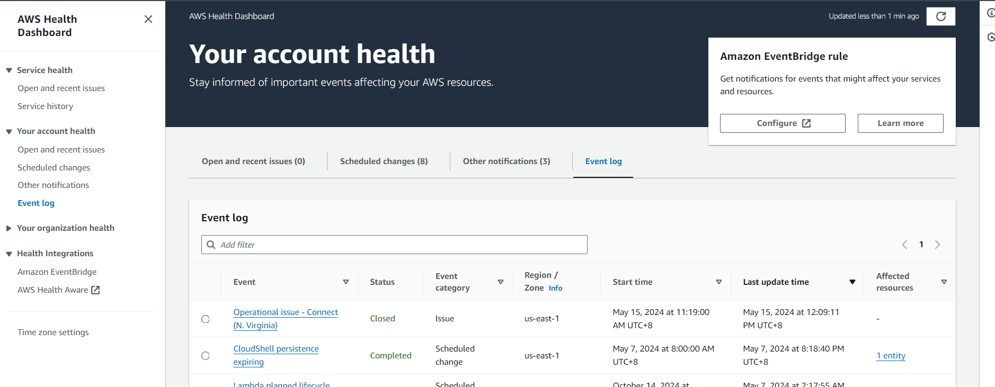Go to previous page of event log
Viewport: 995px width, 387px height.
(904, 245)
